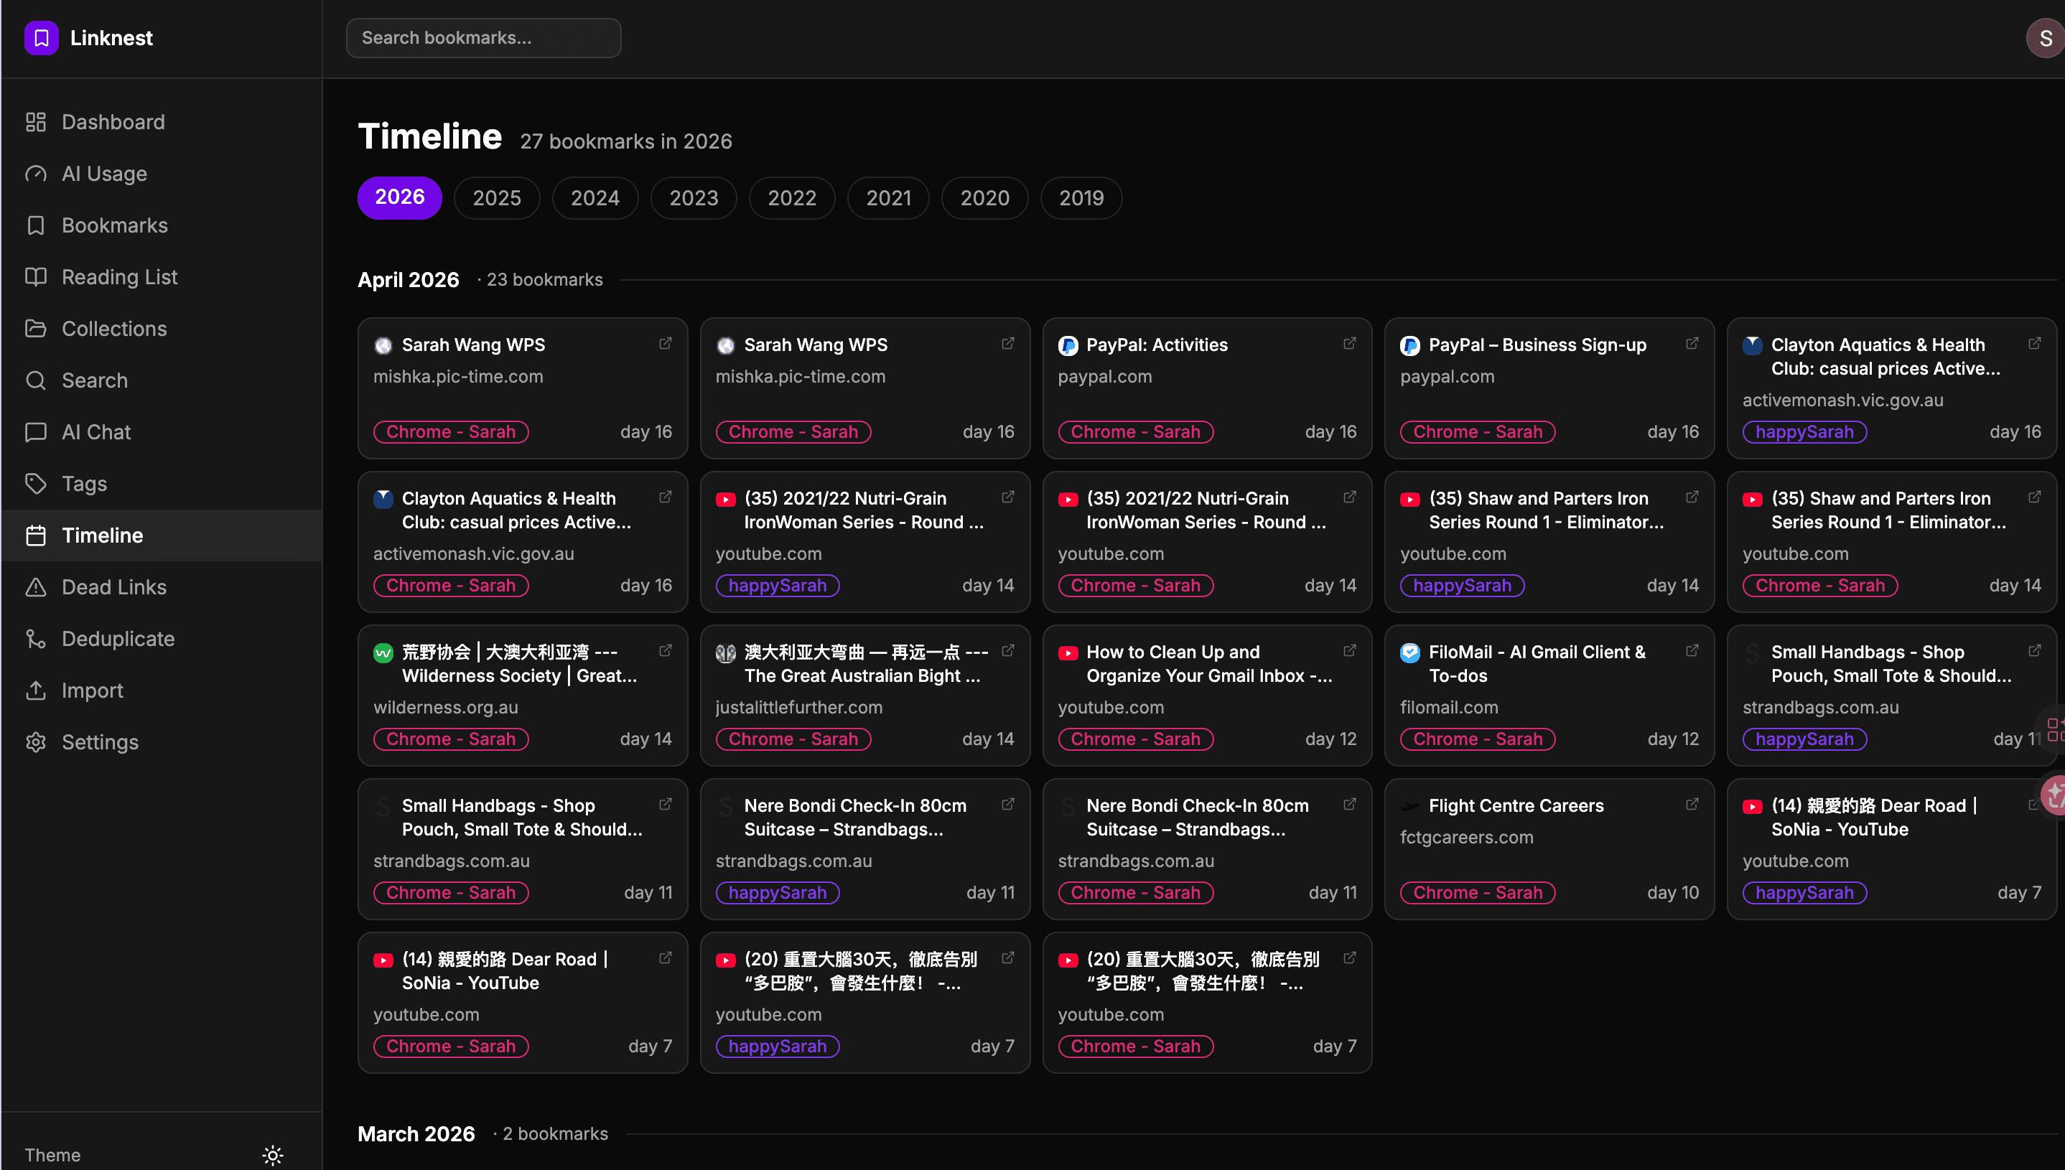
Task: Click the '27 bookmarks in 2026' text
Action: (625, 141)
